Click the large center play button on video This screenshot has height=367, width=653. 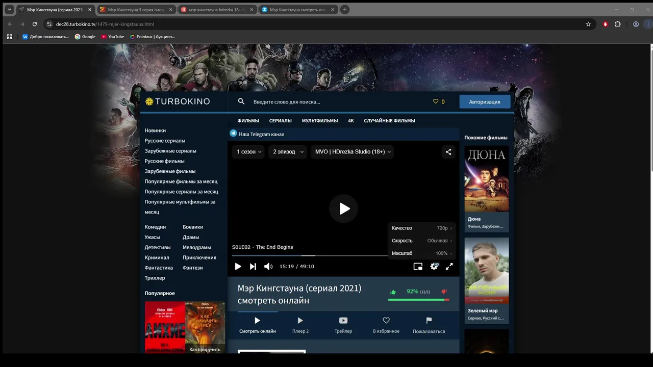click(344, 208)
